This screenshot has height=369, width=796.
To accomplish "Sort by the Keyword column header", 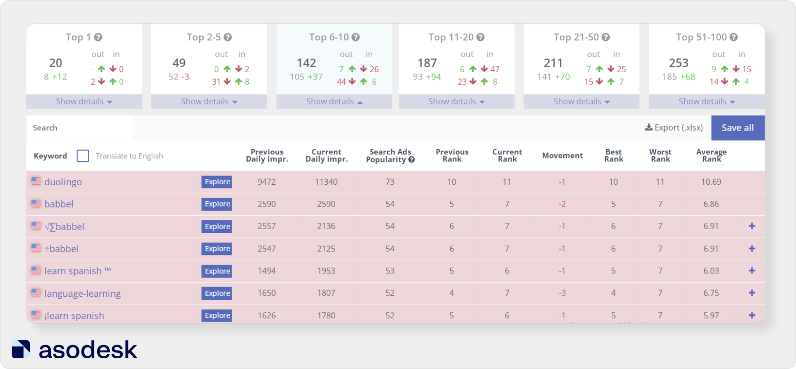I will pos(50,156).
